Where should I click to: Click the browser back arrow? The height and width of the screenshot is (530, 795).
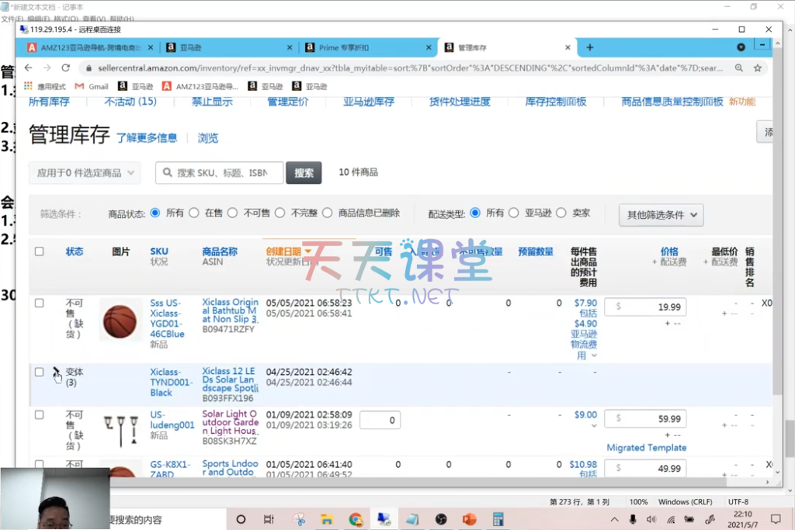tap(29, 68)
